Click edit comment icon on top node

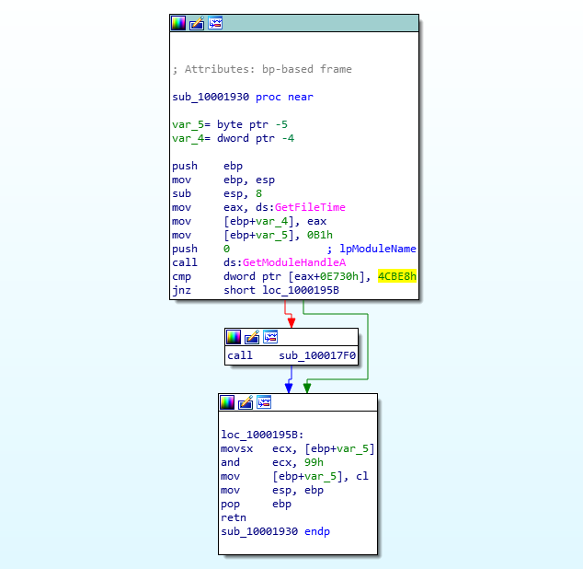[197, 23]
